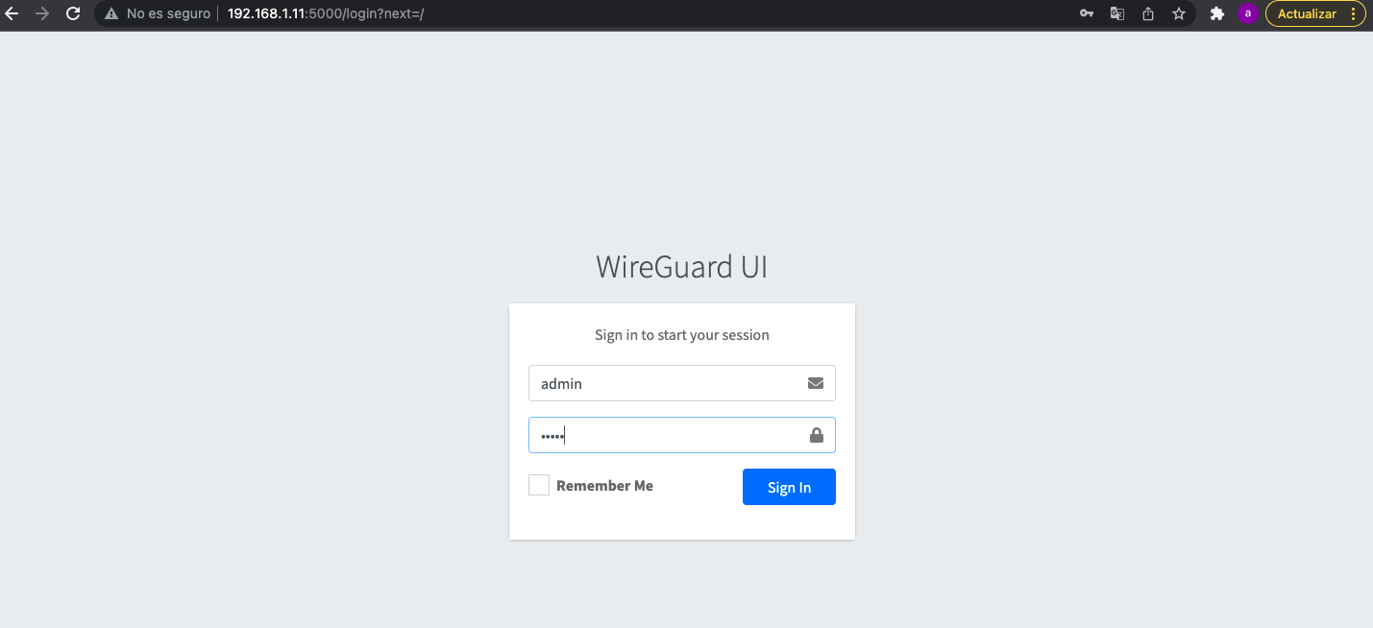Click the WireGuard UI title link

681,266
